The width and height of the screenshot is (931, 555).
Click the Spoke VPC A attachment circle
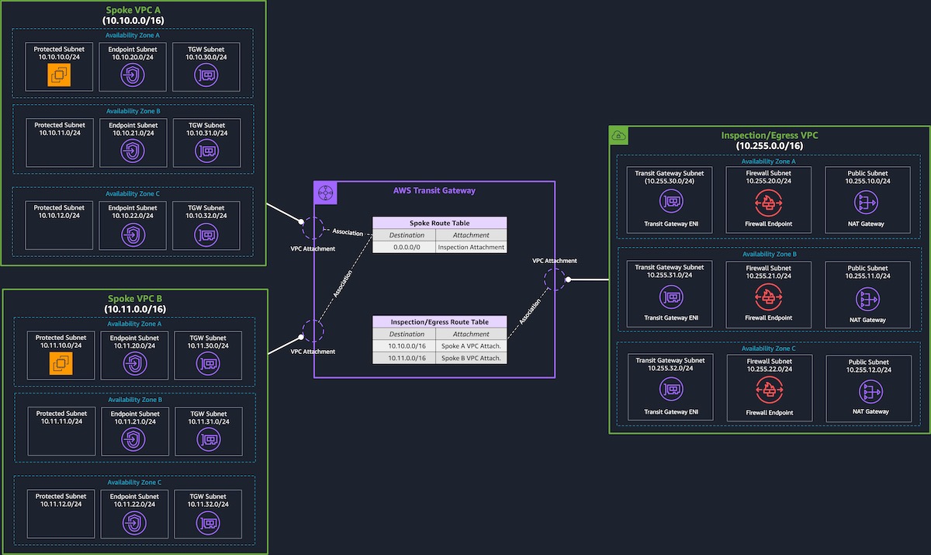pos(313,229)
